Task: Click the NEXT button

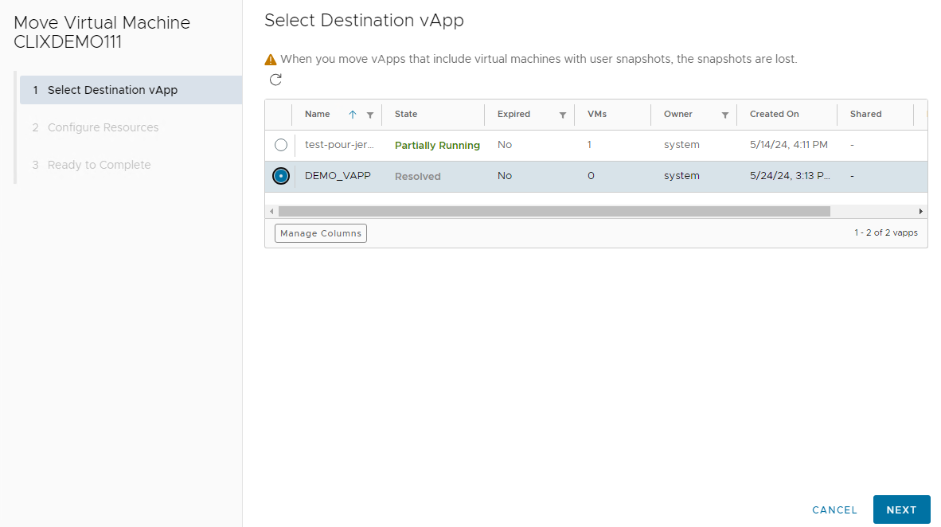Action: pos(901,509)
